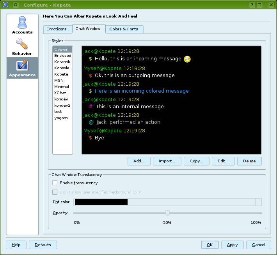Click the Kopete window menu icon
277x255 pixels.
(x=5, y=5)
